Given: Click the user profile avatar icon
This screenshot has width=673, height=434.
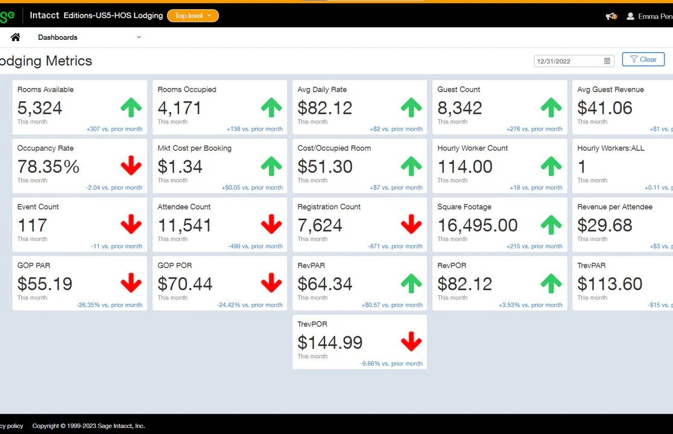Looking at the screenshot, I should (631, 16).
